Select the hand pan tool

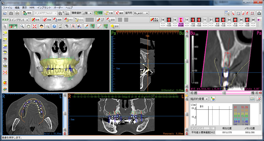pyautogui.click(x=28, y=26)
